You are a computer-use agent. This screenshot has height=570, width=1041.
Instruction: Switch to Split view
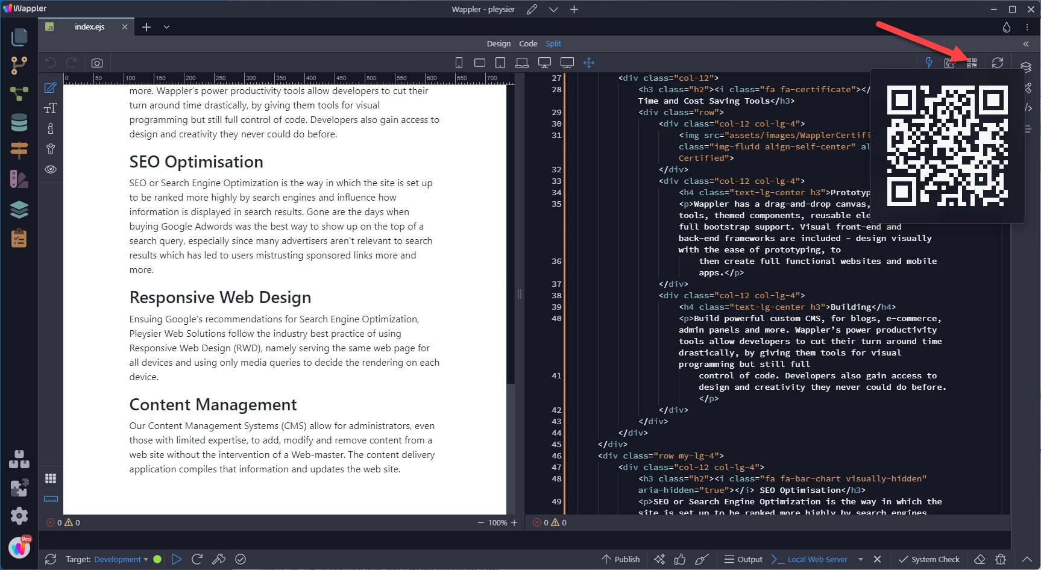[553, 44]
